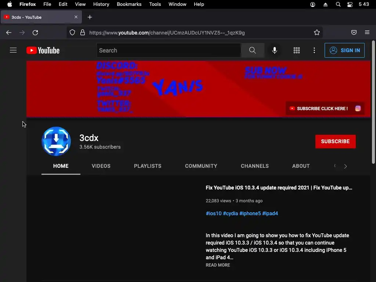
Task: Go back with the browser back arrow
Action: tap(9, 33)
